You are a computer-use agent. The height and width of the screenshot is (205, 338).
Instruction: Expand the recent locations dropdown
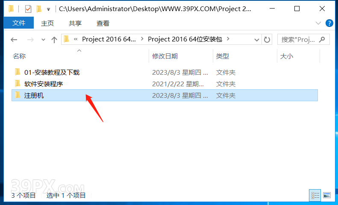point(43,40)
